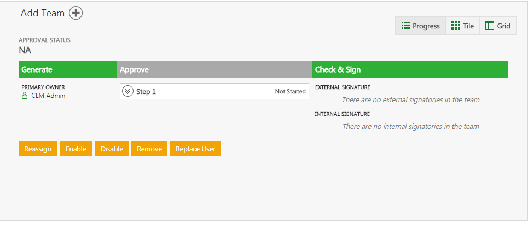Click the Progress list icon
This screenshot has width=528, height=230.
[405, 26]
